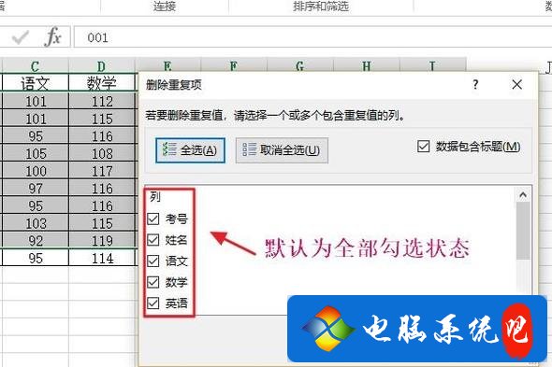Click the 列 list heading
This screenshot has height=367, width=552.
tap(155, 196)
